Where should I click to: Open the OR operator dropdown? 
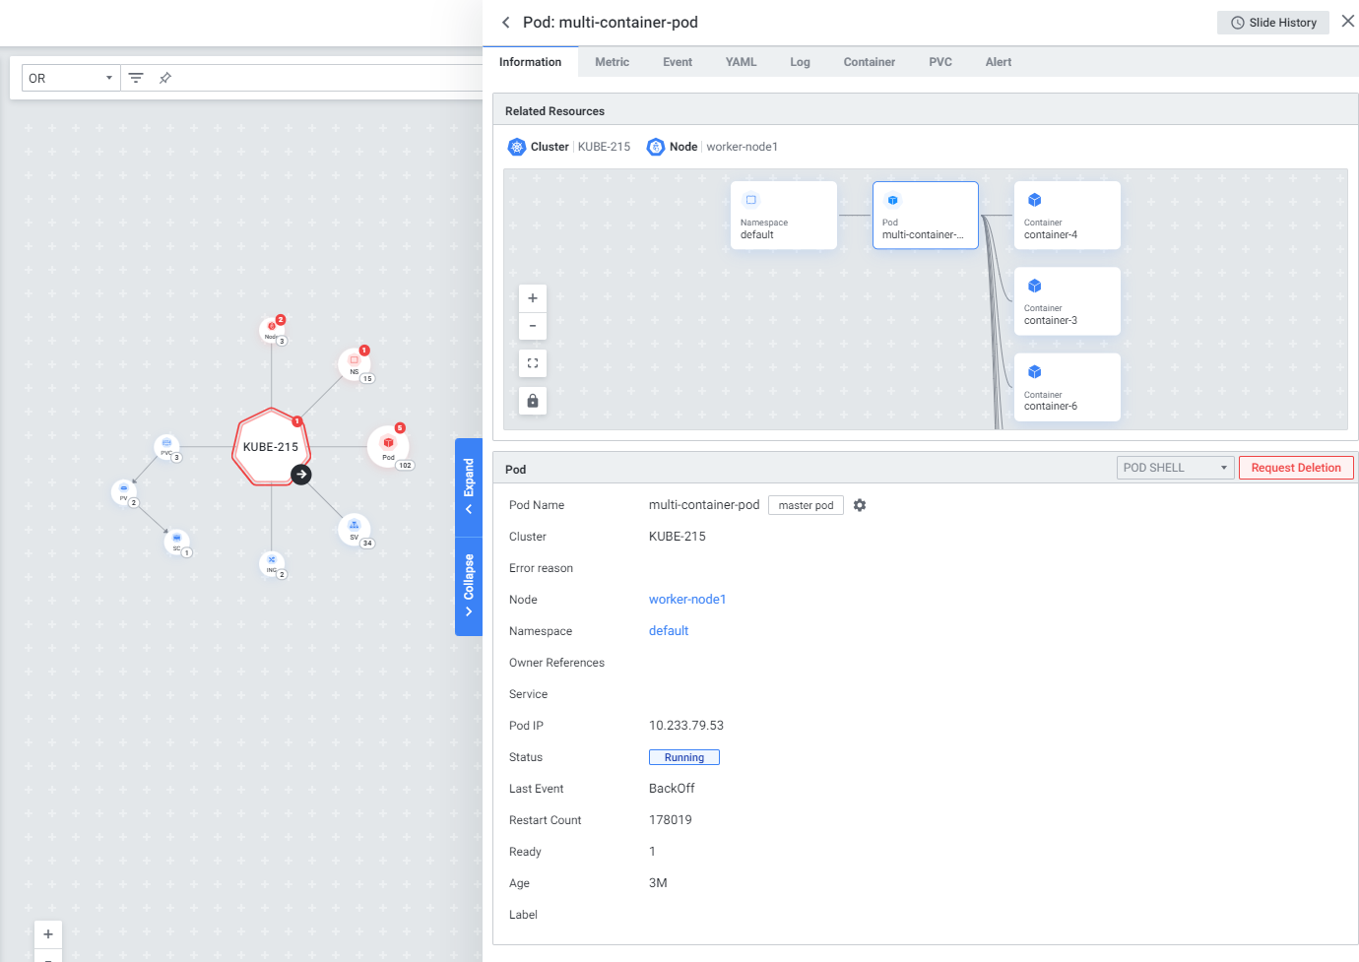point(71,78)
